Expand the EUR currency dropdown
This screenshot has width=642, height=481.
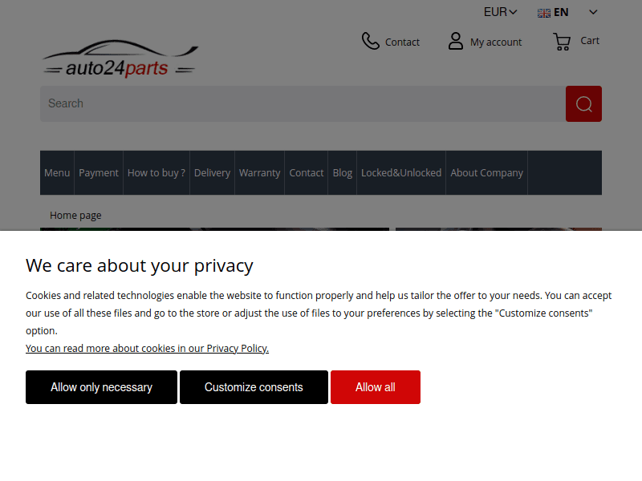500,12
